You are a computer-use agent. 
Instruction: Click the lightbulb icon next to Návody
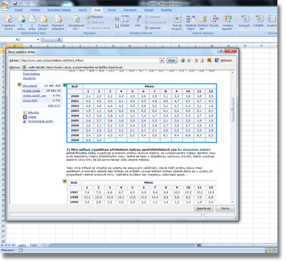[24, 112]
